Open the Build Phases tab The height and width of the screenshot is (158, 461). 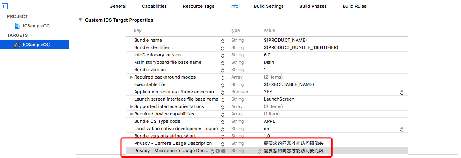tap(313, 6)
